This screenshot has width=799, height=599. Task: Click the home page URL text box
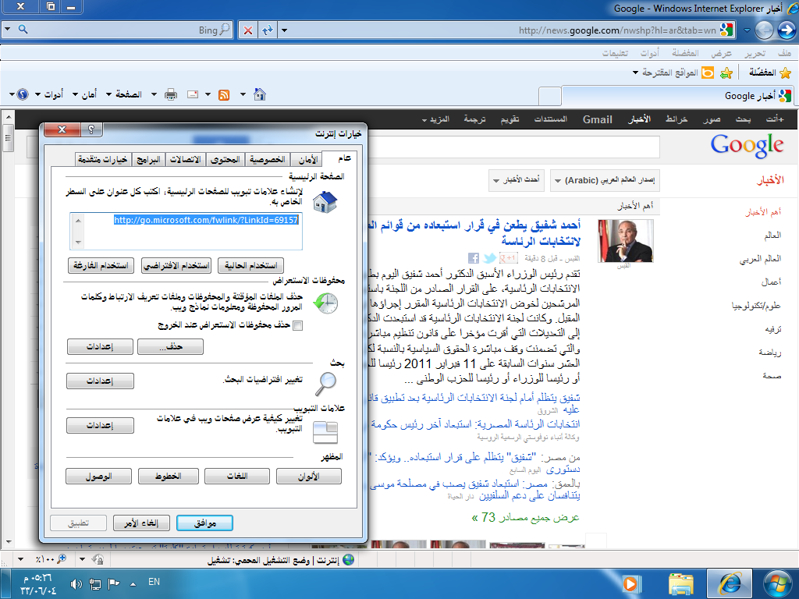[x=186, y=231]
